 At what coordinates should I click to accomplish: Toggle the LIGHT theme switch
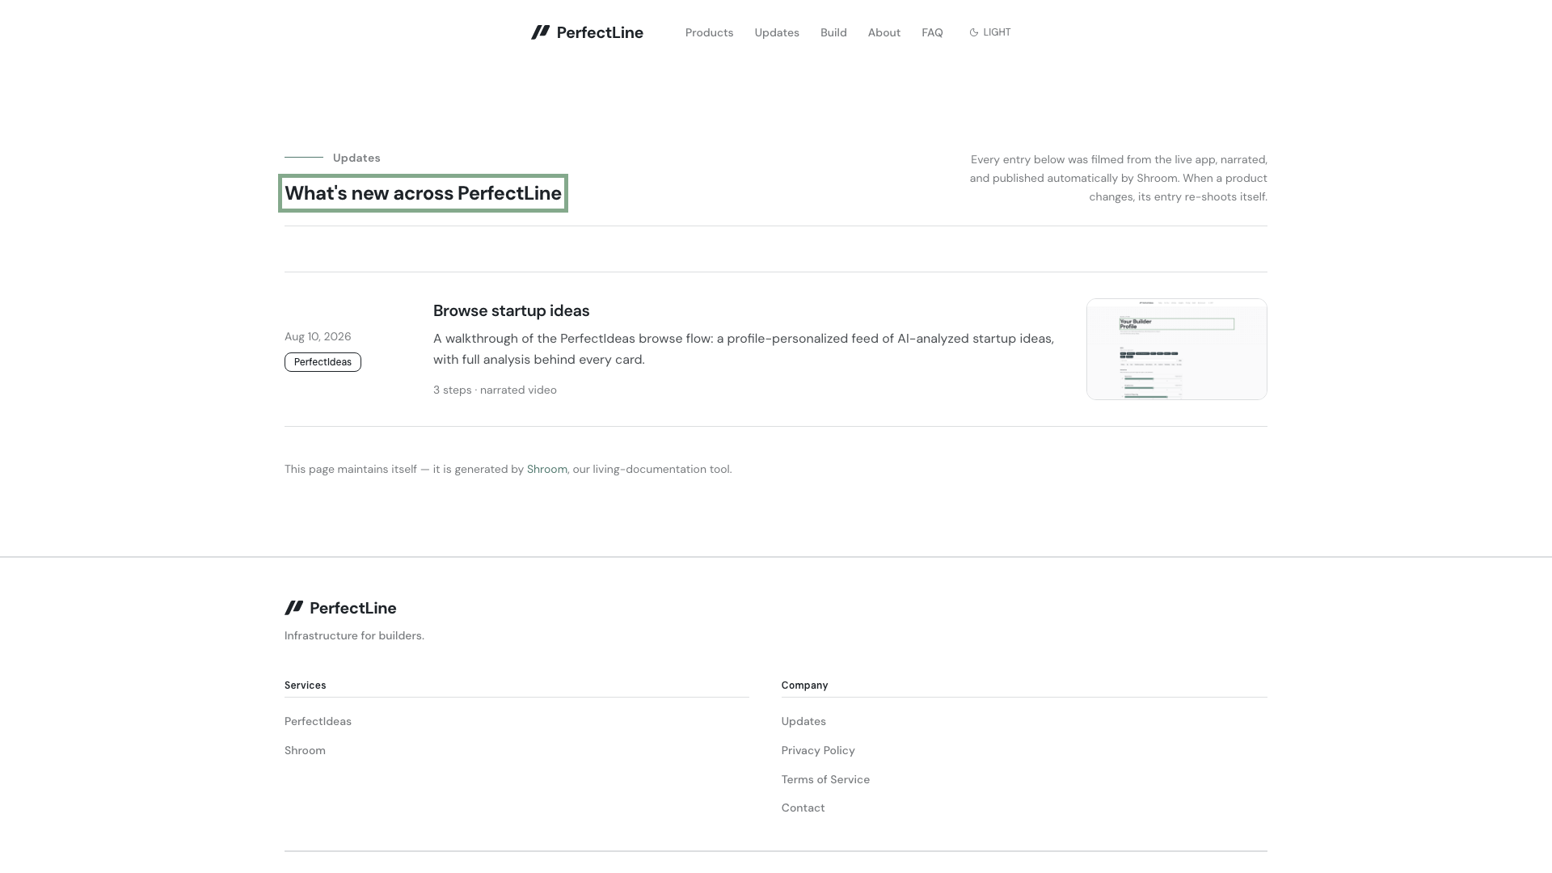click(989, 32)
